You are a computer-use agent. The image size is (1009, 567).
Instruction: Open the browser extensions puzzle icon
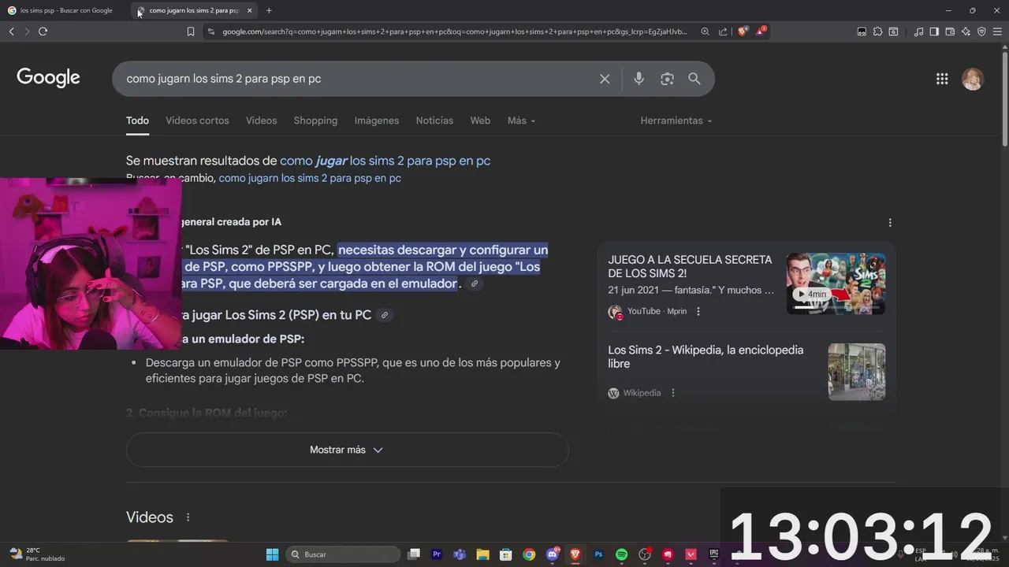coord(877,31)
